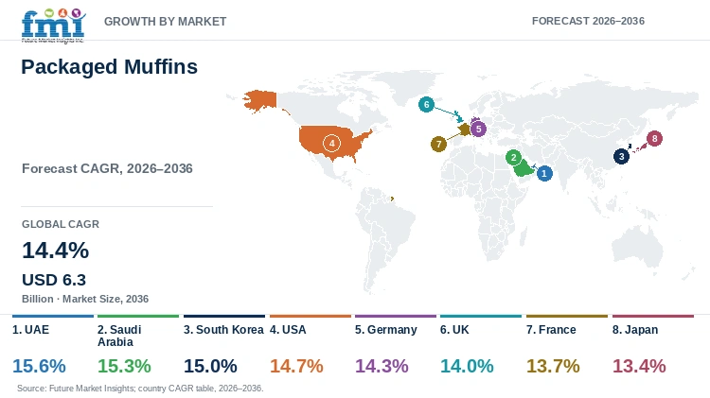Screen dimensions: 710x398
Task: Click the 14.4% global CAGR value
Action: click(x=55, y=251)
